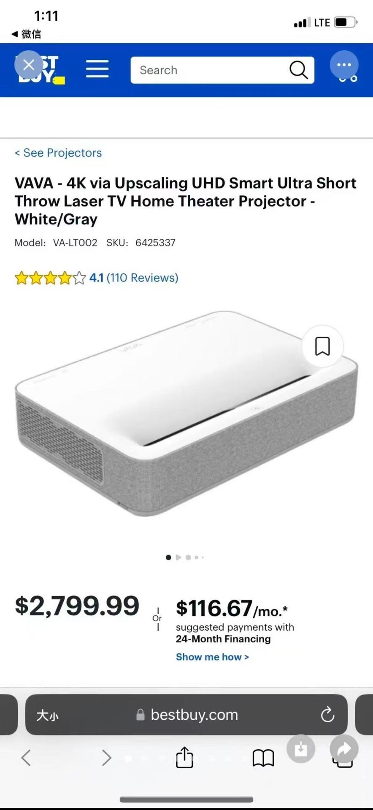Open the three-dots more options bubble
The width and height of the screenshot is (373, 810).
pos(344,65)
